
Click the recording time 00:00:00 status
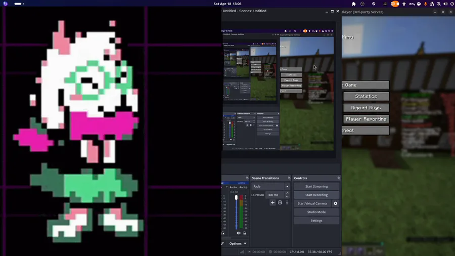pos(280,252)
